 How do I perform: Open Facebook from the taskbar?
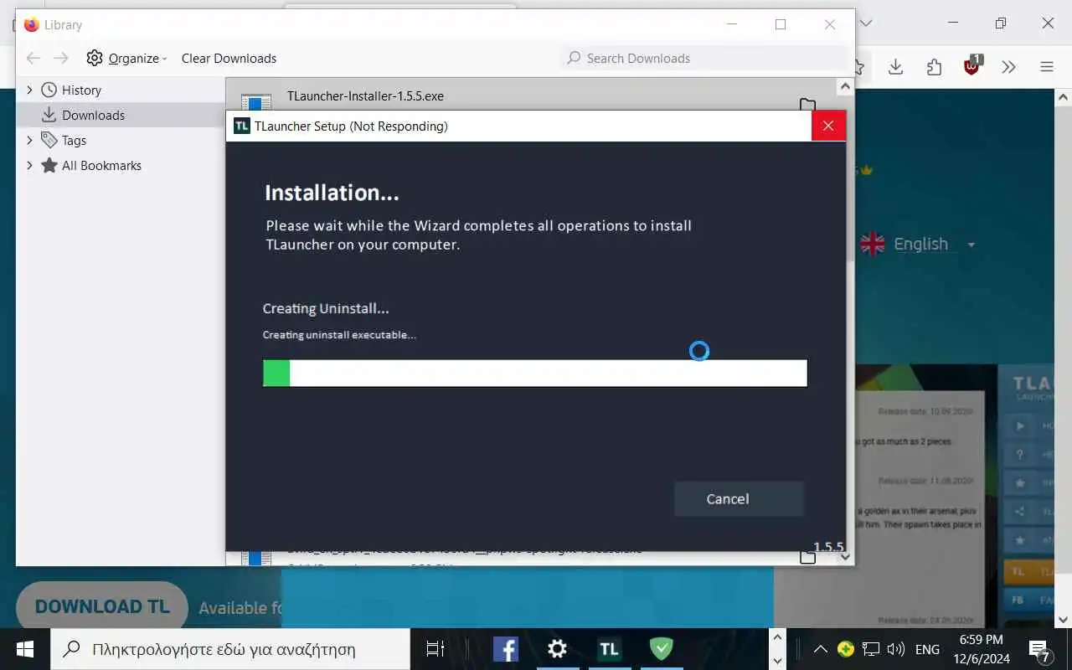[505, 649]
